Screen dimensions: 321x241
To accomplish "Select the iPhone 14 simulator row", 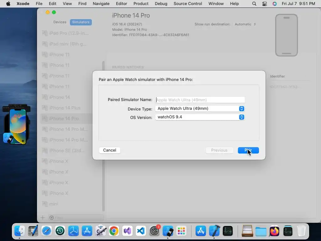I will tap(66, 97).
